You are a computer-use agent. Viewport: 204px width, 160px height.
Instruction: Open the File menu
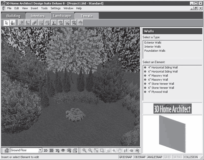pyautogui.click(x=9, y=8)
